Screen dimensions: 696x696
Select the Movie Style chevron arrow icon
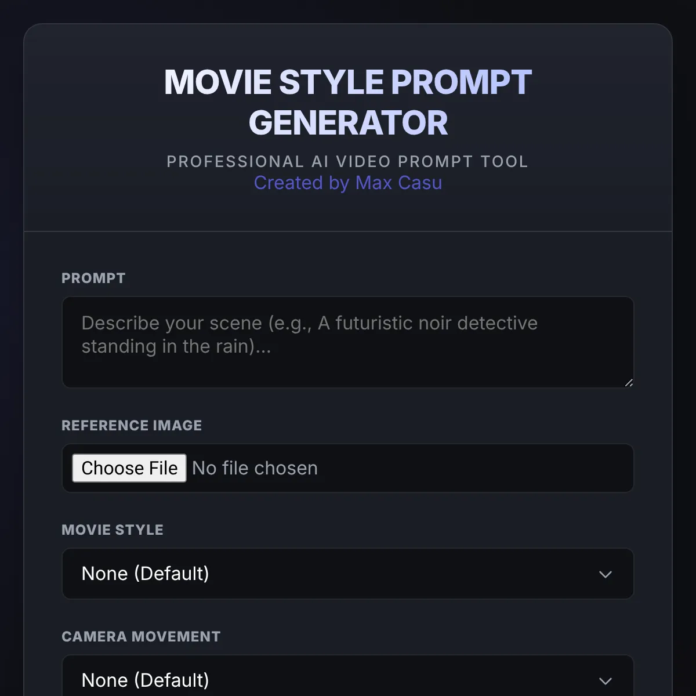click(x=606, y=574)
